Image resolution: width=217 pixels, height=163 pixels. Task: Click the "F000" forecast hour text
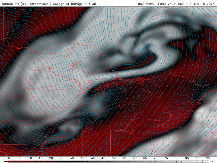point(162,4)
